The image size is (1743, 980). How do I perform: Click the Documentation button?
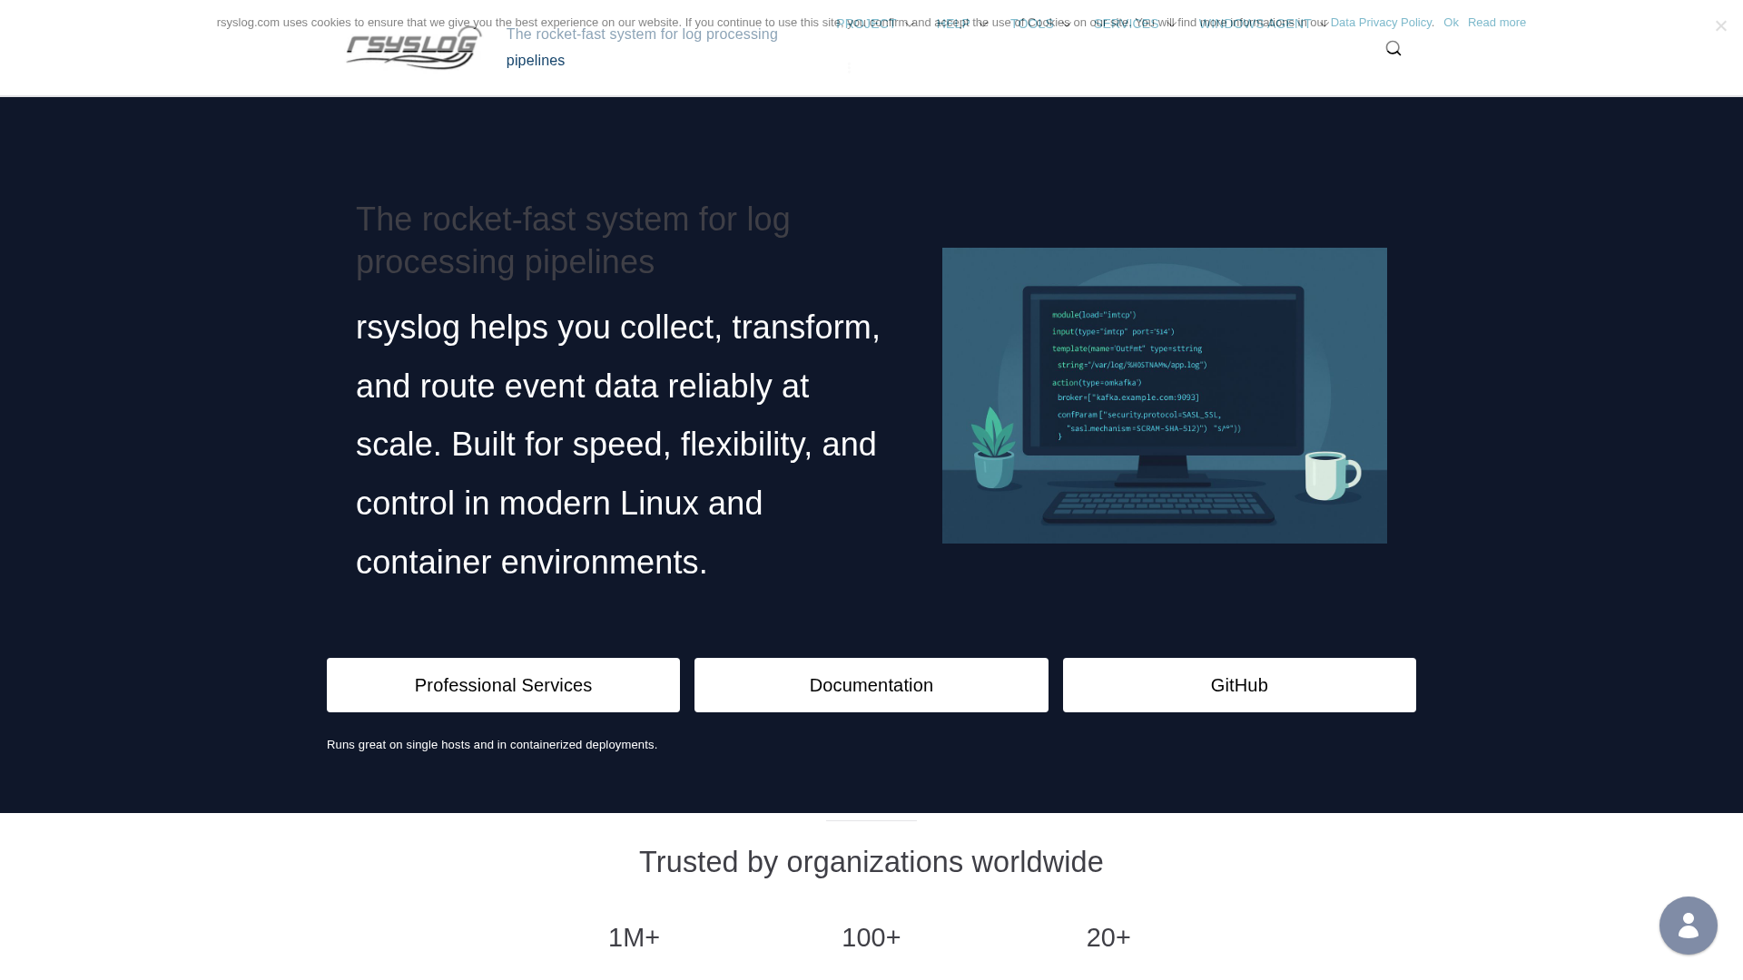(871, 685)
